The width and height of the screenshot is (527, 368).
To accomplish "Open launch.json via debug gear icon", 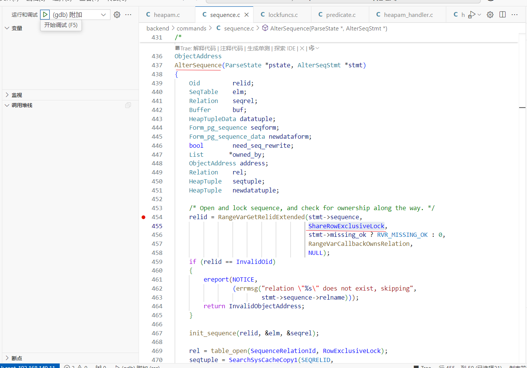I will (x=117, y=15).
